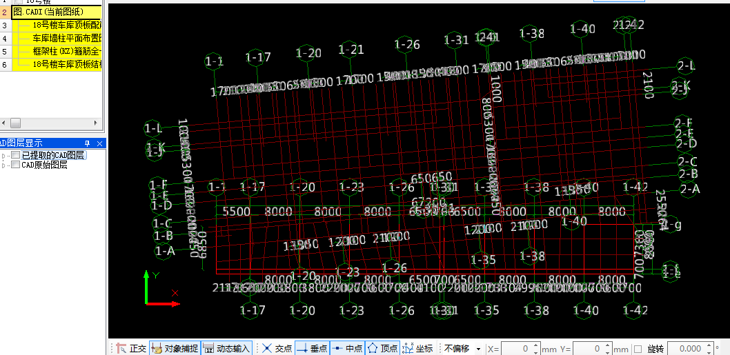Click the drawing list scroll right arrow
Image resolution: width=730 pixels, height=355 pixels.
[x=97, y=123]
